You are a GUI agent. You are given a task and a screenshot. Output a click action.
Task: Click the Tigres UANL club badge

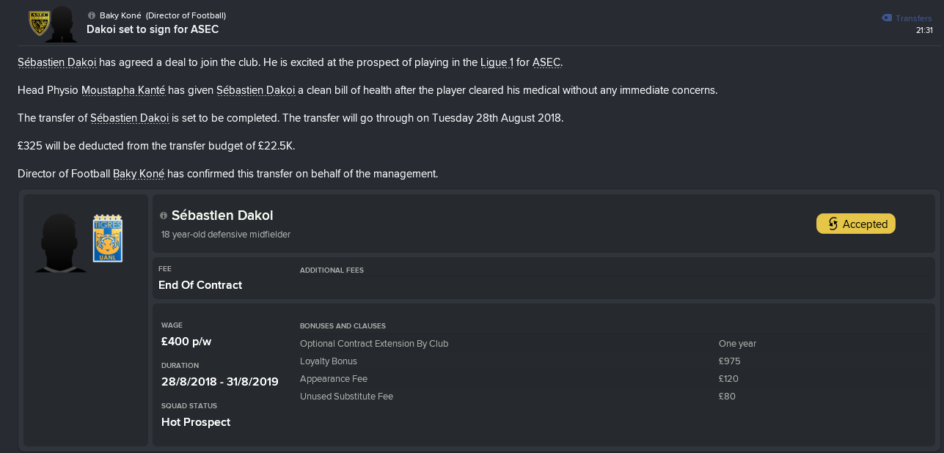click(108, 238)
